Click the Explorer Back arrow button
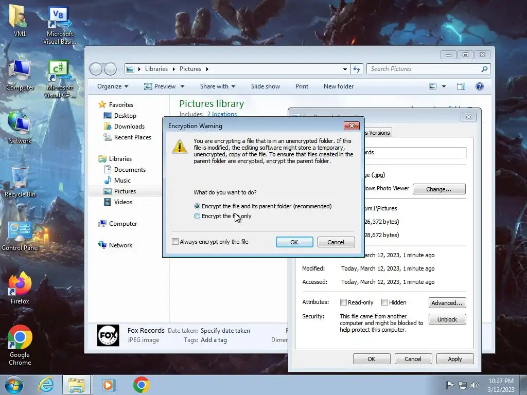 pos(96,69)
